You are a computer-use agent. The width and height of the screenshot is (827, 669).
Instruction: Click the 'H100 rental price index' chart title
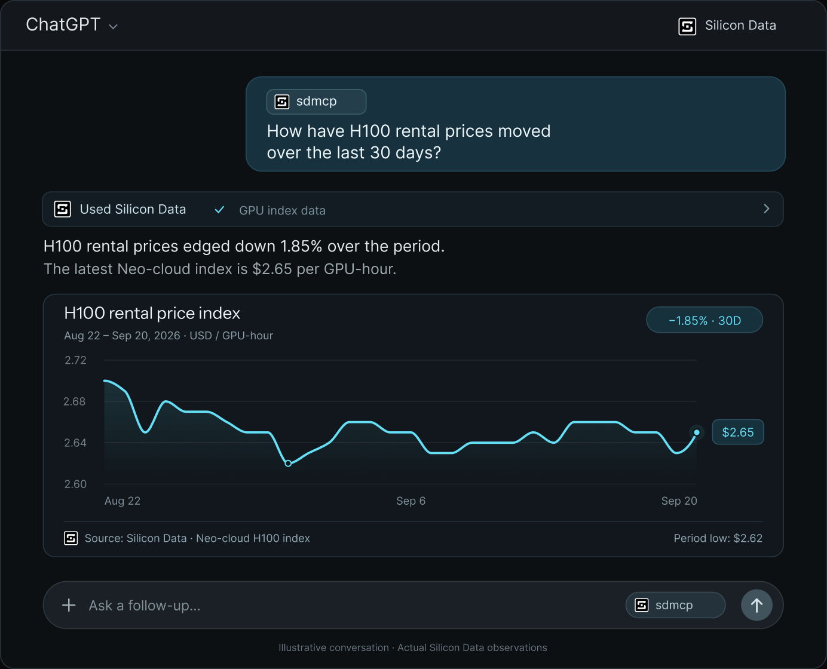[152, 313]
